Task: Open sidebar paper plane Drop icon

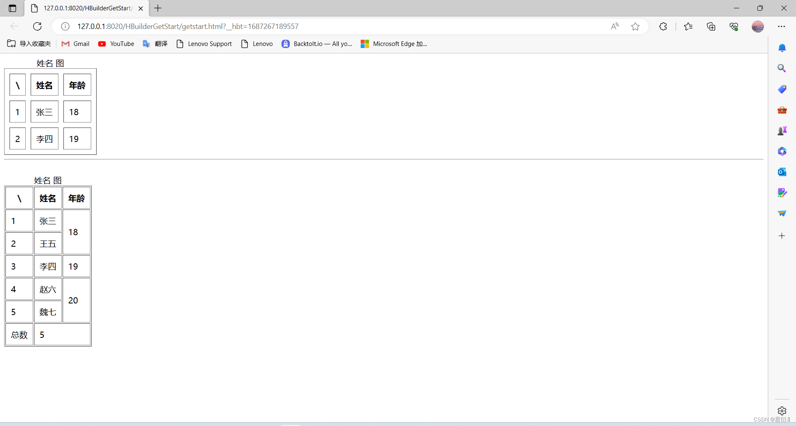Action: [x=782, y=213]
